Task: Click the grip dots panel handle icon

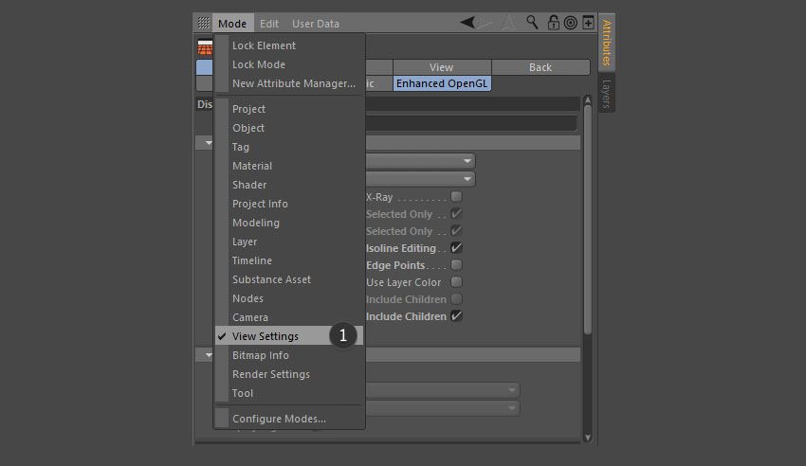Action: click(x=204, y=23)
